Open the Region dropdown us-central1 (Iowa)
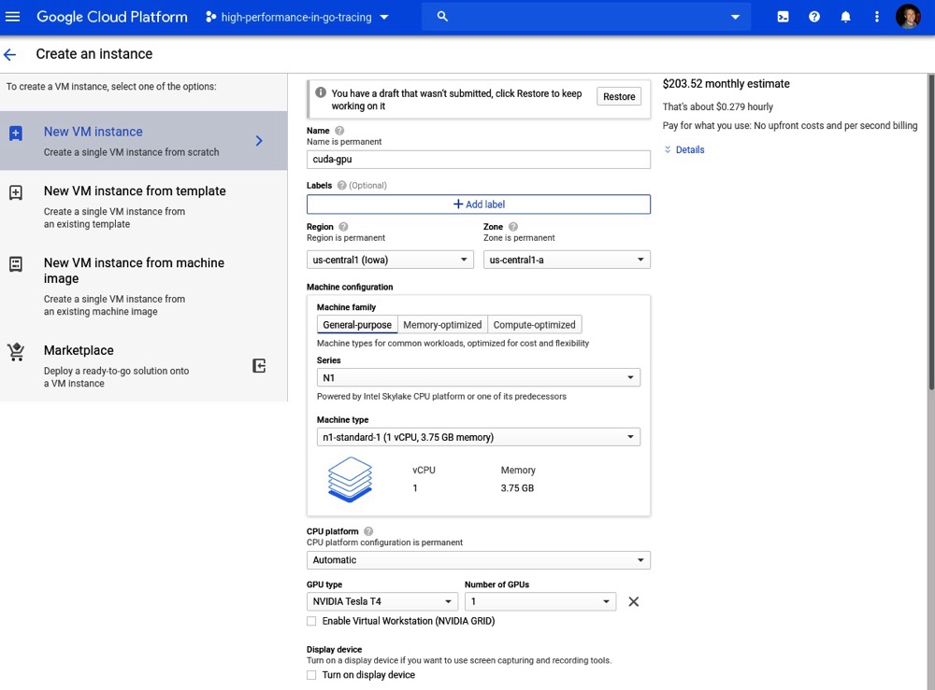The image size is (935, 690). tap(390, 260)
